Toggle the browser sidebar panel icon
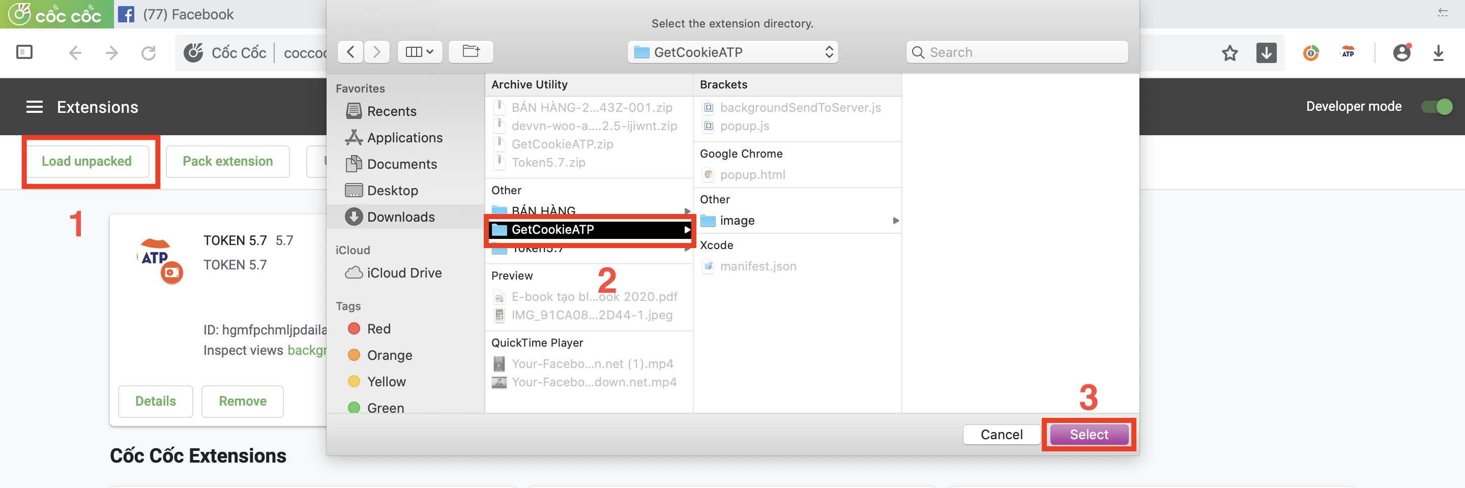The image size is (1465, 488). (x=24, y=52)
